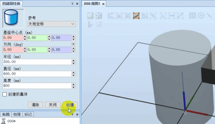Image resolution: width=215 pixels, height=124 pixels.
Task: Open the 创建圆柱体 panel options arrow
Action: point(72,4)
